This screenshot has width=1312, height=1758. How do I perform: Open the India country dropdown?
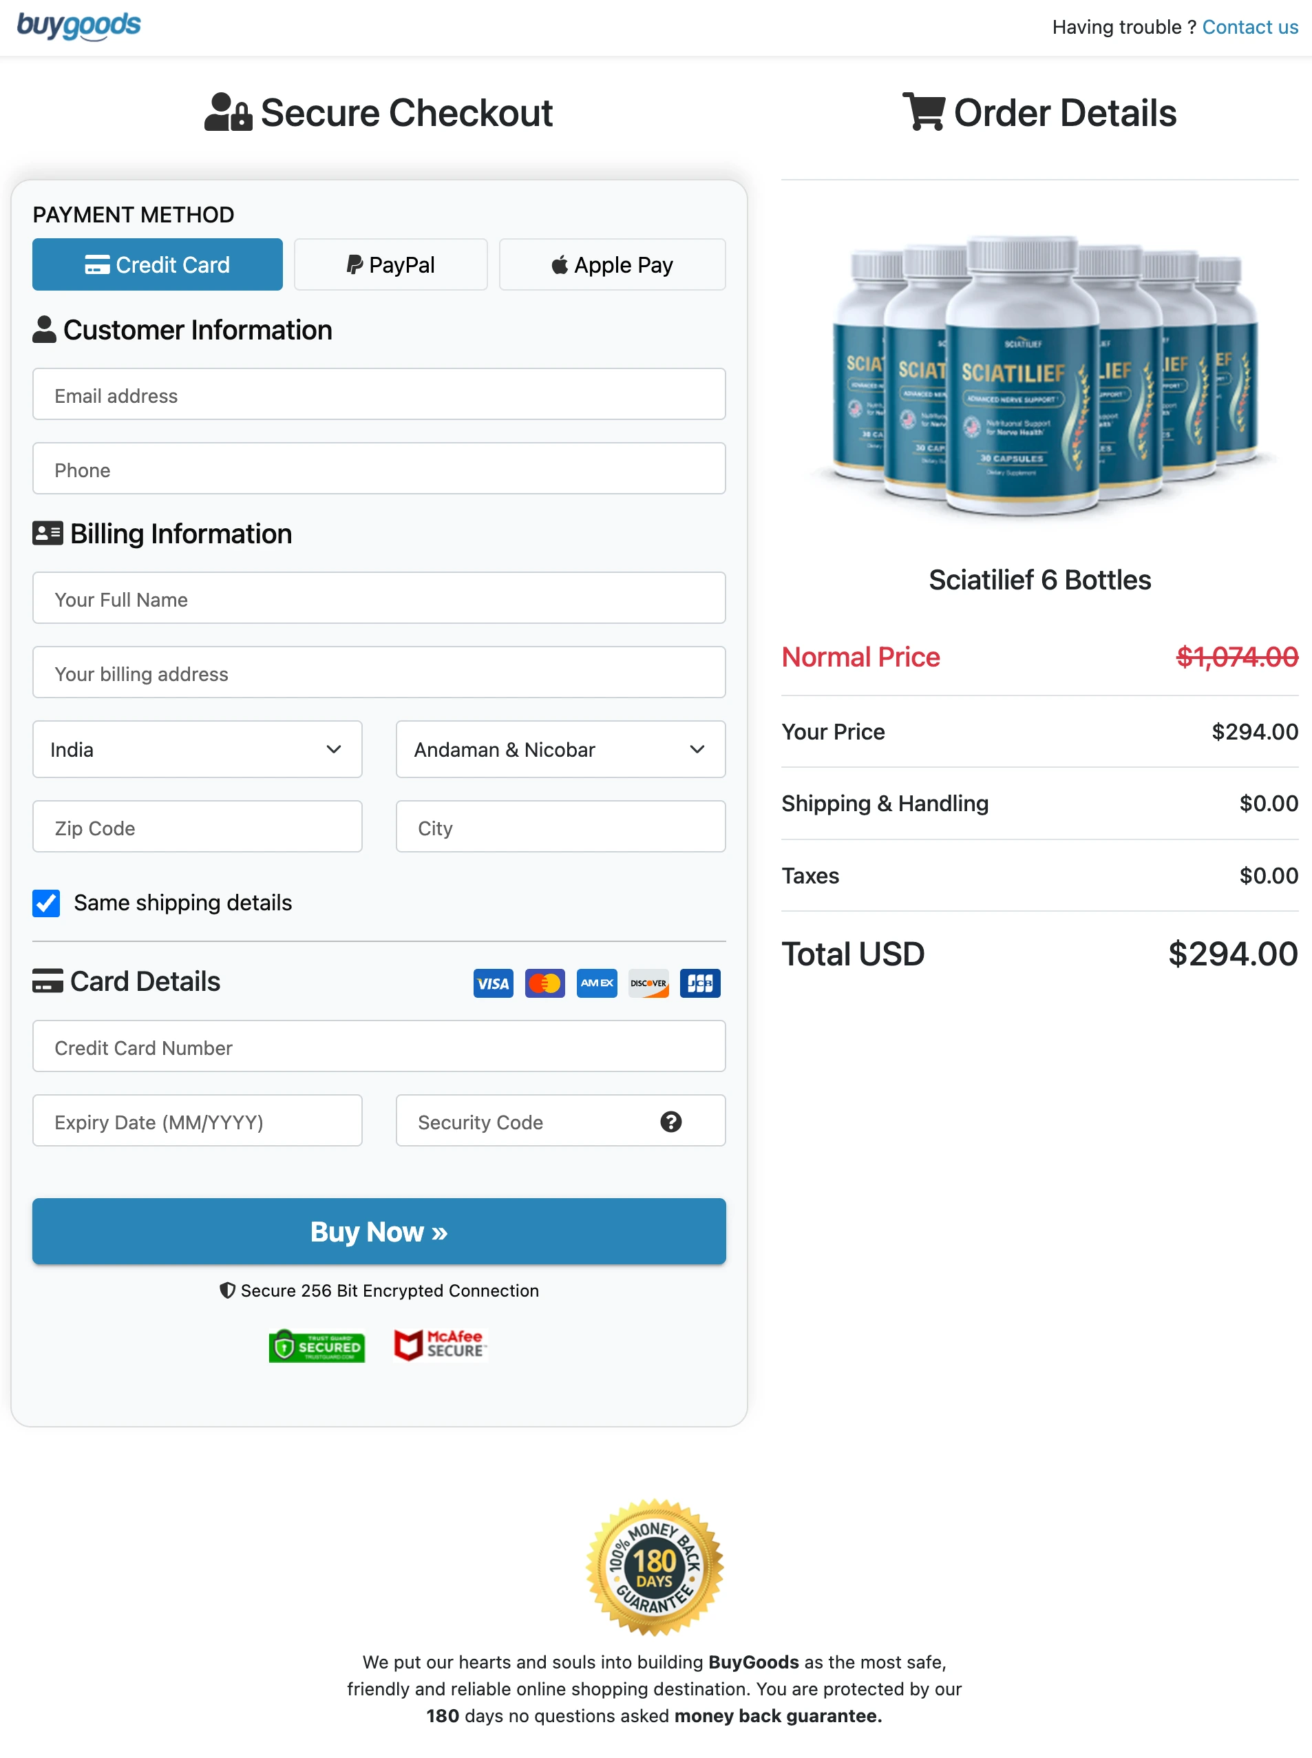point(197,750)
